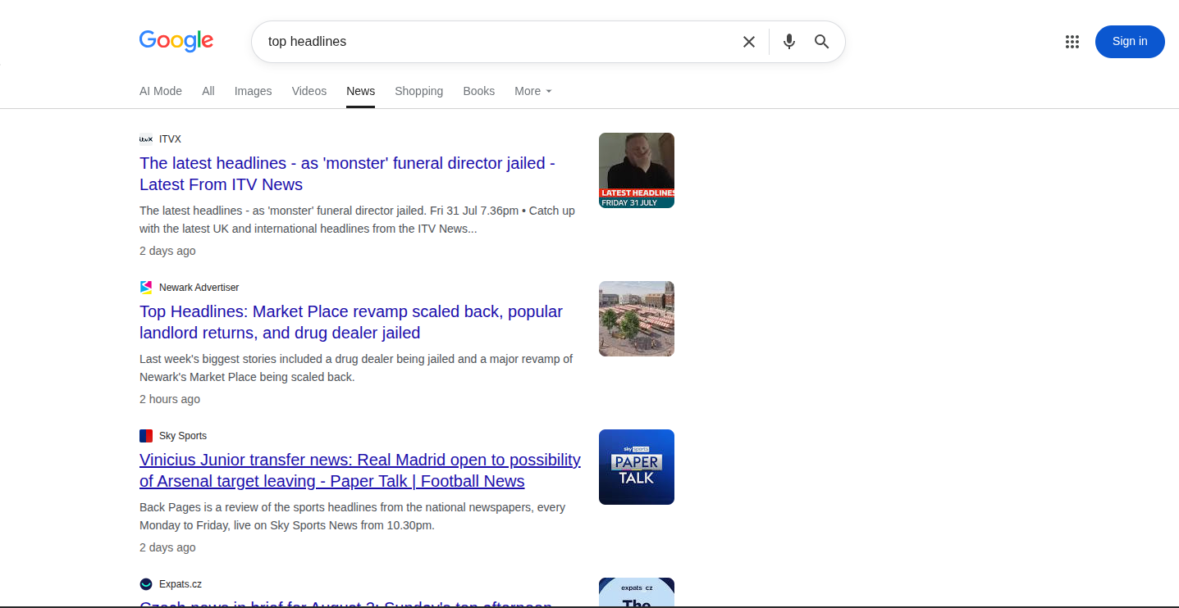Open ITV News latest headlines article
The width and height of the screenshot is (1179, 608).
coord(347,174)
